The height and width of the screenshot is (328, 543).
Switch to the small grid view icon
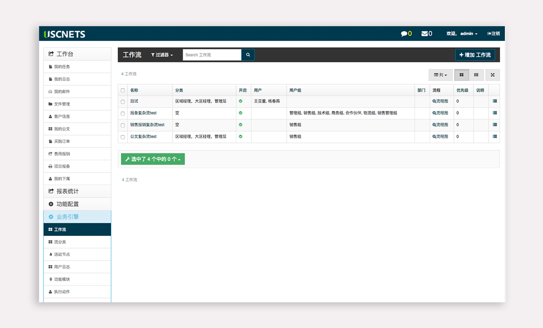[476, 75]
